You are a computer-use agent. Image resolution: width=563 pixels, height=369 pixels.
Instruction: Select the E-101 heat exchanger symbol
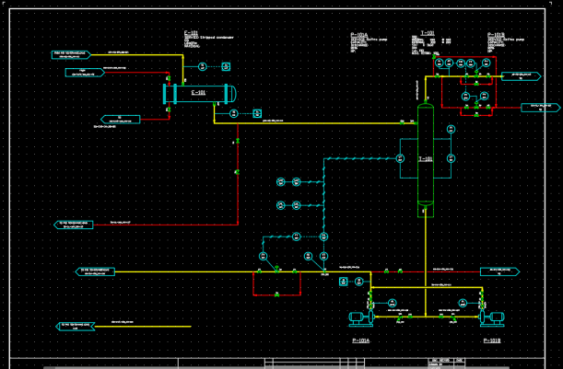pos(198,94)
